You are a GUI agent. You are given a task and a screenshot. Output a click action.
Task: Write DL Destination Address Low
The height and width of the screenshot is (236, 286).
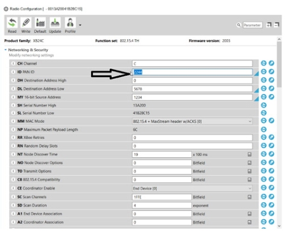272,88
